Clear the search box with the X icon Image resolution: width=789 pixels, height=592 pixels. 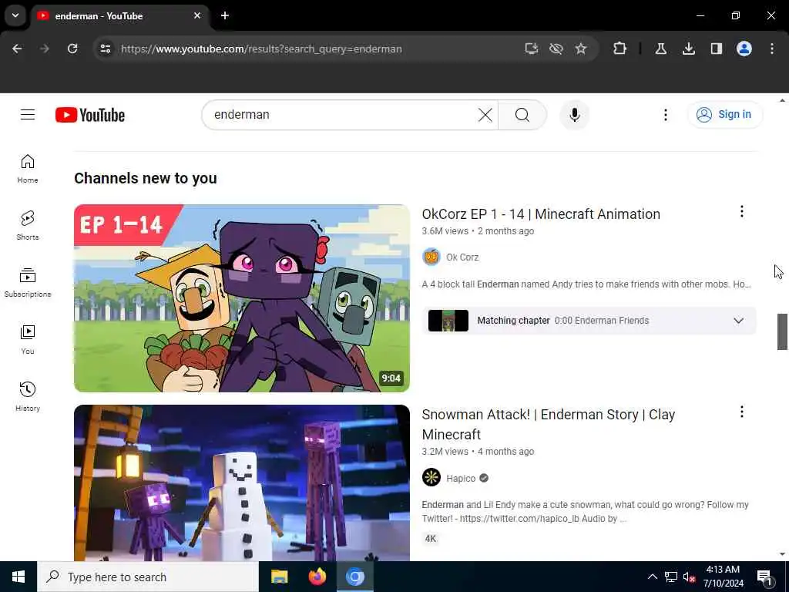[485, 115]
